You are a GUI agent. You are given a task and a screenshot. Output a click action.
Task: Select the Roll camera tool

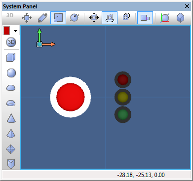[x=126, y=17]
